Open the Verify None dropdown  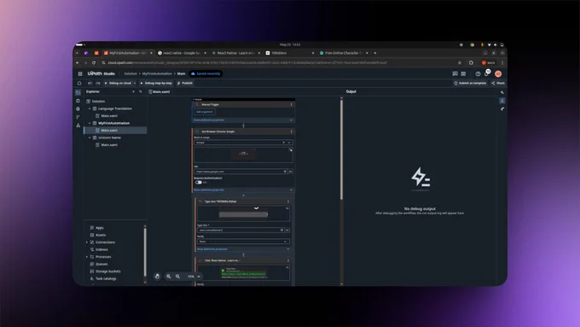coord(243,242)
